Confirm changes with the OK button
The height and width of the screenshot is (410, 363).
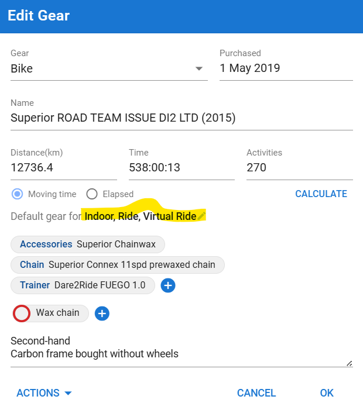(327, 392)
